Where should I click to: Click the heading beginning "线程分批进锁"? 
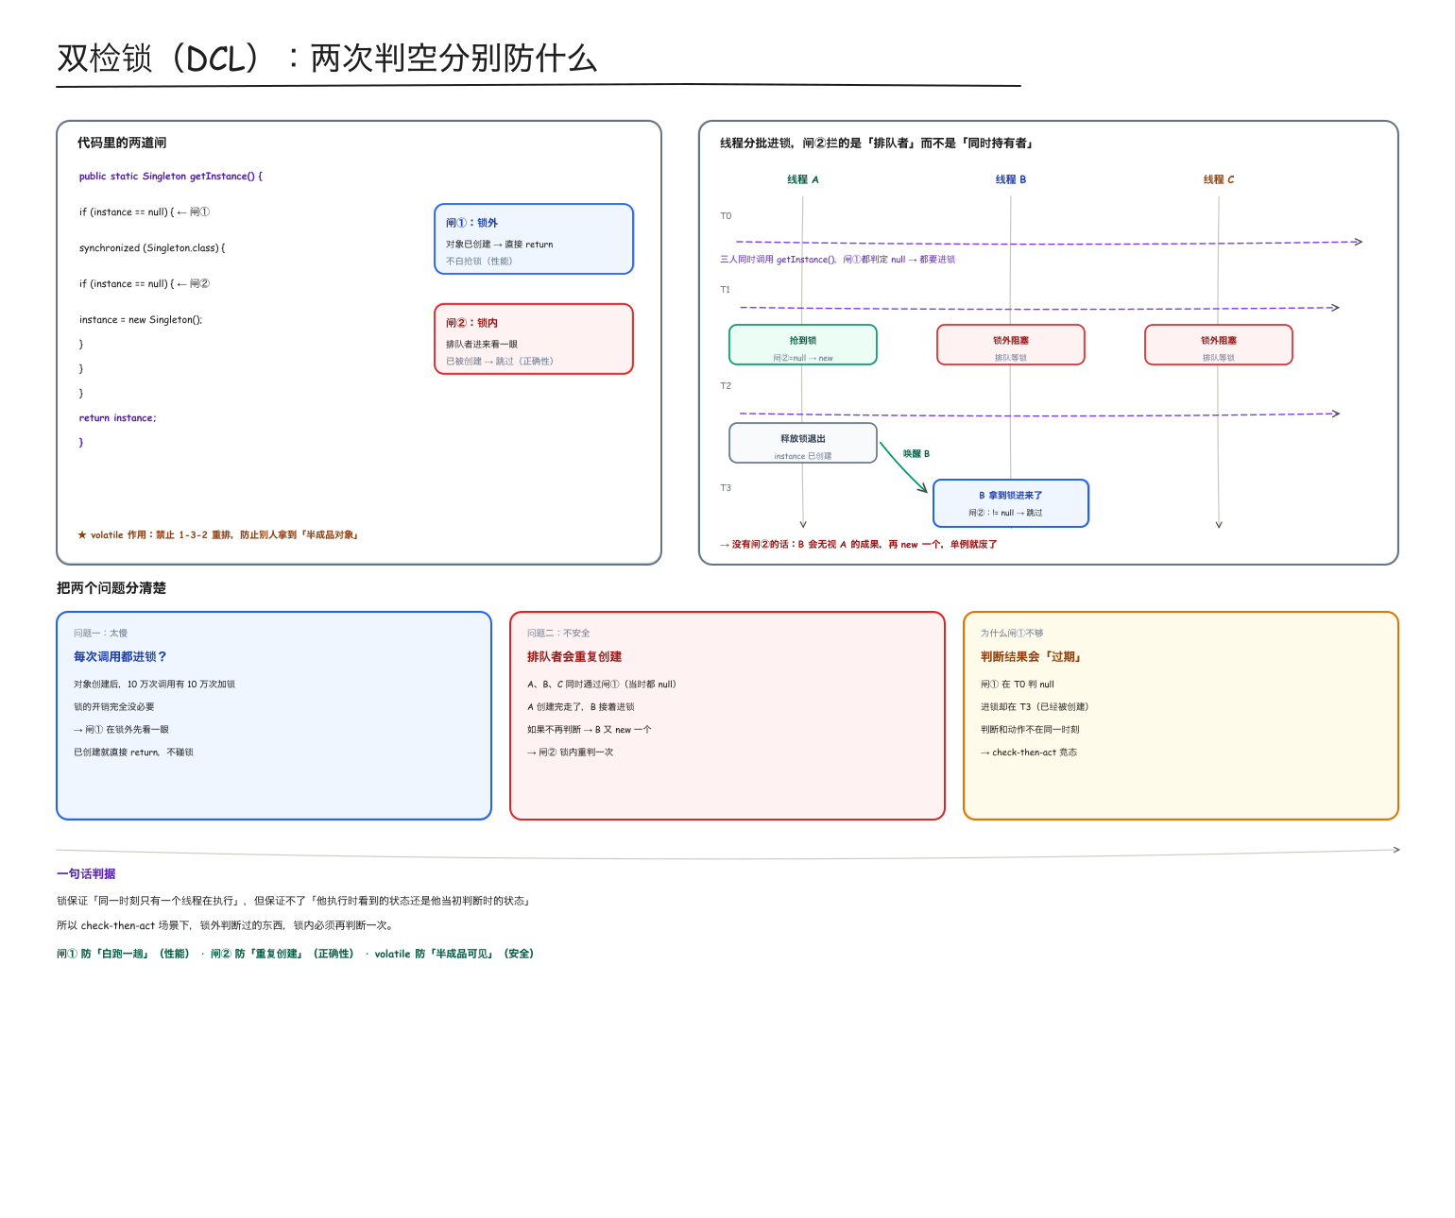pos(877,144)
